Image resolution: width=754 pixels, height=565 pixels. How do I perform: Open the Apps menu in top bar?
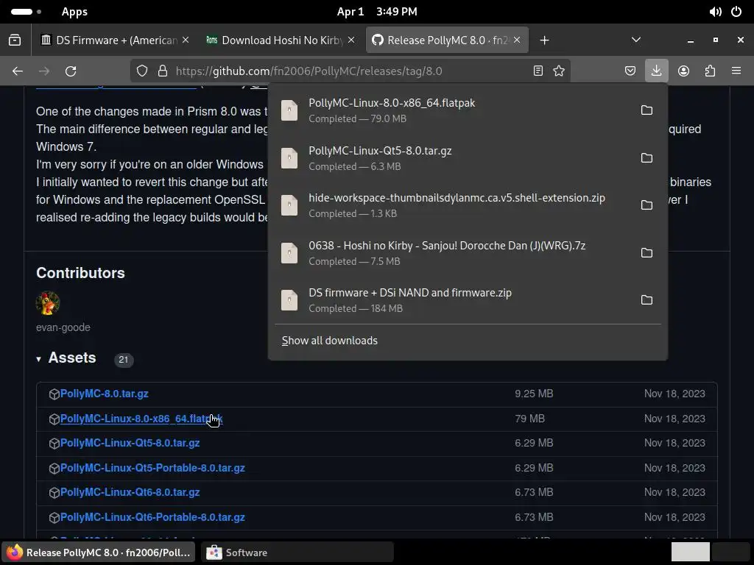coord(74,12)
